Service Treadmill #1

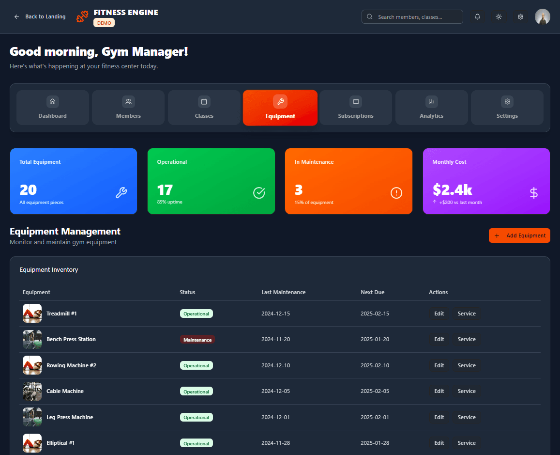(x=467, y=314)
